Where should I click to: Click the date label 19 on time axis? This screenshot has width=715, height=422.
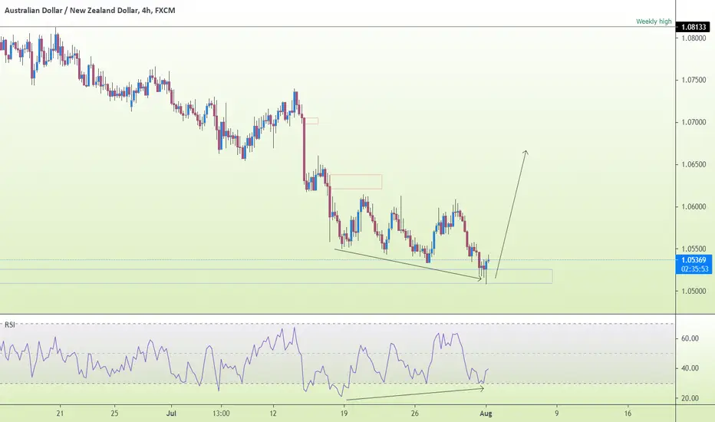point(344,414)
